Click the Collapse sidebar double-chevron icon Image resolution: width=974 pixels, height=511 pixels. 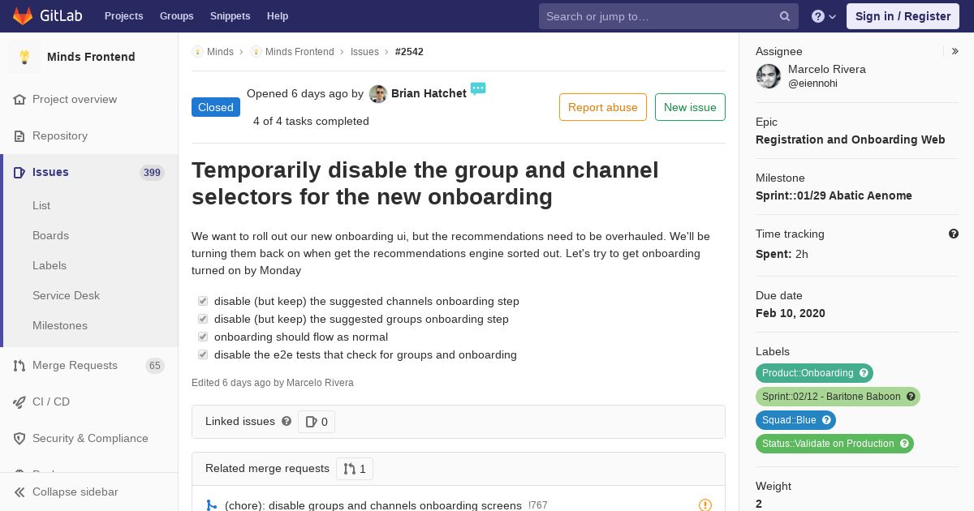point(19,492)
